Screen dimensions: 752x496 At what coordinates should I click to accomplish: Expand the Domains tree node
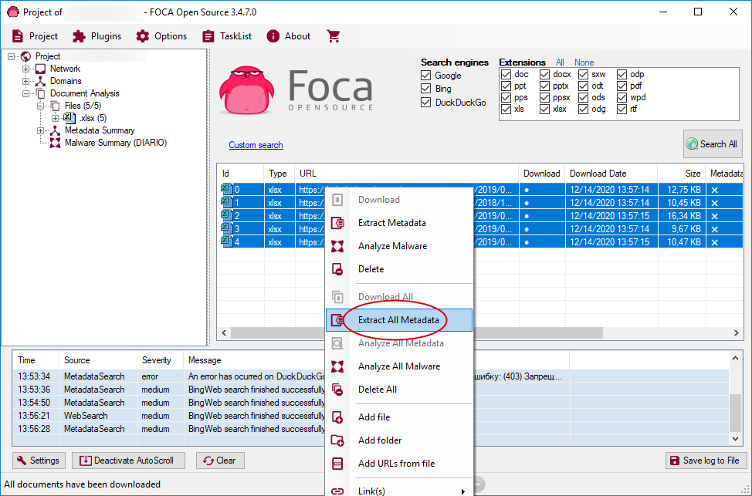point(26,82)
